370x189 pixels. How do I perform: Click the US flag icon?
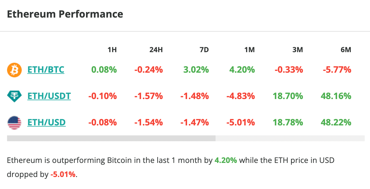point(14,122)
